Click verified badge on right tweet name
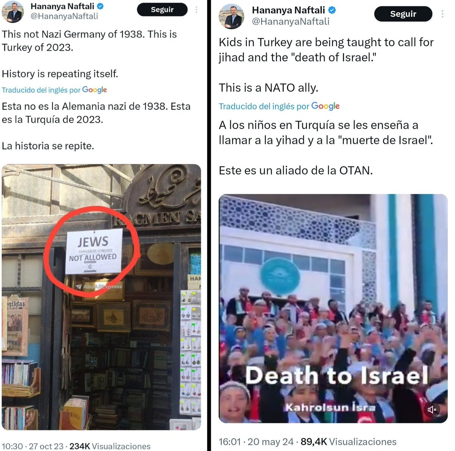The image size is (455, 451). 332,10
